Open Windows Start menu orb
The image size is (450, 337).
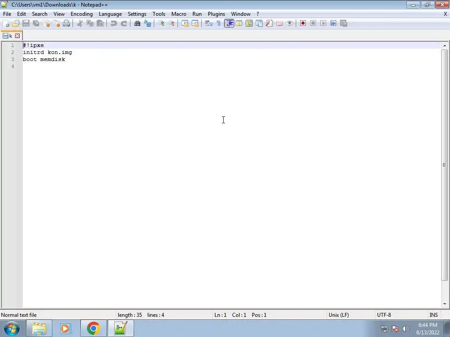[12, 328]
